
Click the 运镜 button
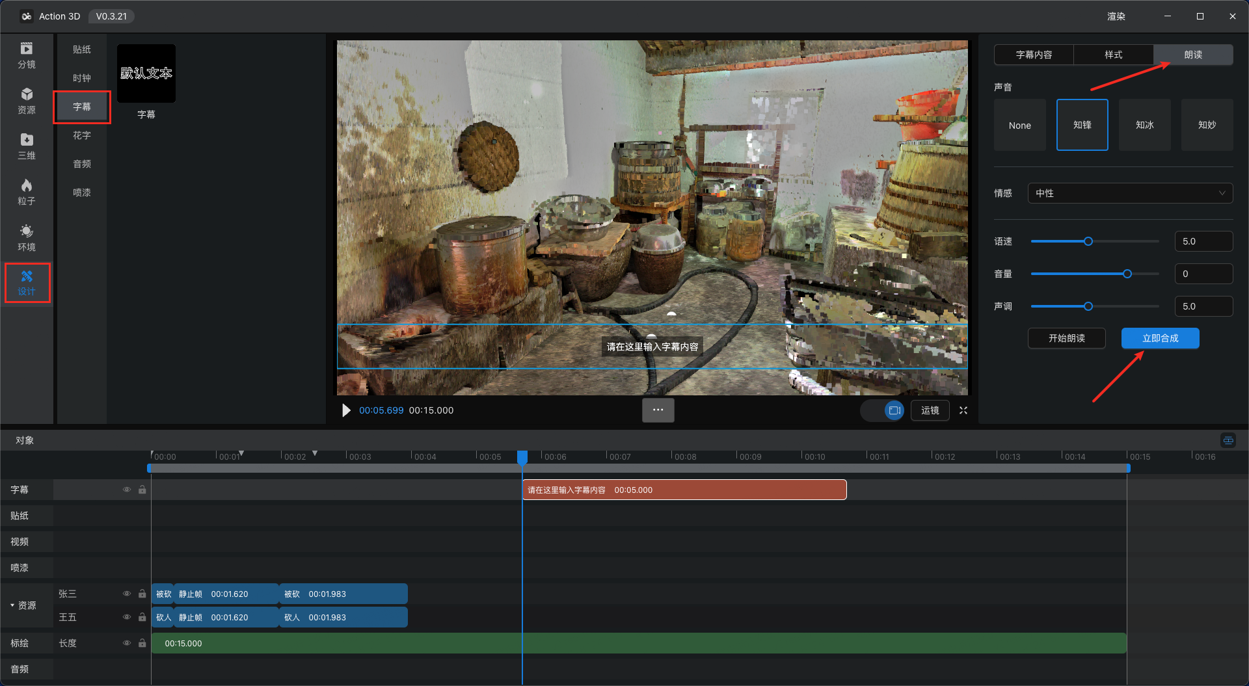[930, 410]
